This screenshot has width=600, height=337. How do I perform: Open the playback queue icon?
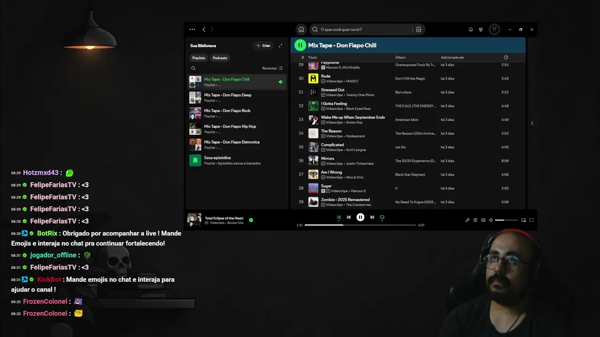tap(475, 220)
